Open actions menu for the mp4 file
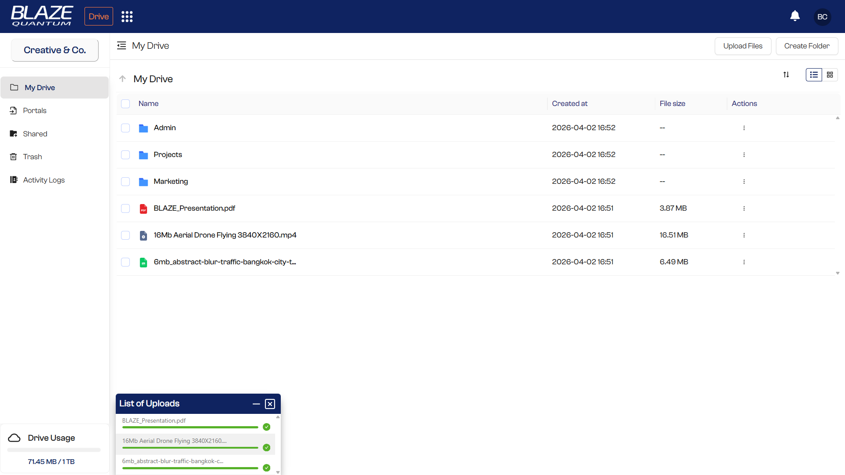This screenshot has height=475, width=845. [x=744, y=235]
